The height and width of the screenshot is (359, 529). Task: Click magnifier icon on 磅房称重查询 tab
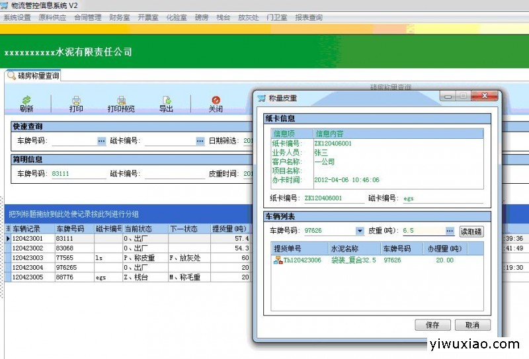click(x=11, y=75)
